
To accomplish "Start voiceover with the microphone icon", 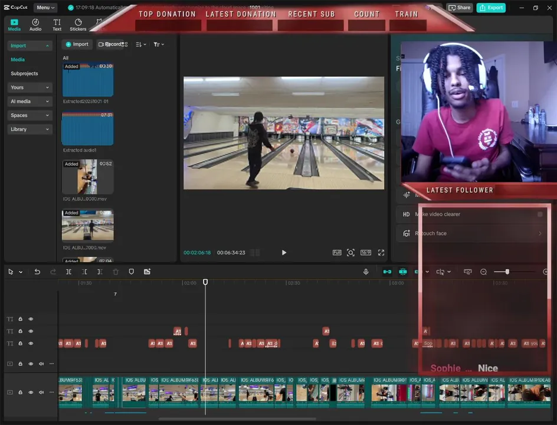I will pyautogui.click(x=366, y=272).
